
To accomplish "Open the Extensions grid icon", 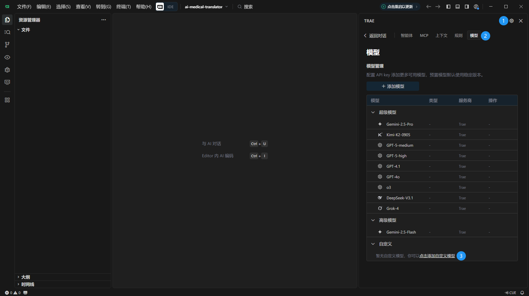I will [7, 100].
